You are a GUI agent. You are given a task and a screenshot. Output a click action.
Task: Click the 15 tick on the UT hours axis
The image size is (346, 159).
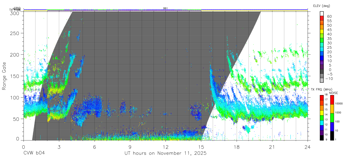coord(201,147)
